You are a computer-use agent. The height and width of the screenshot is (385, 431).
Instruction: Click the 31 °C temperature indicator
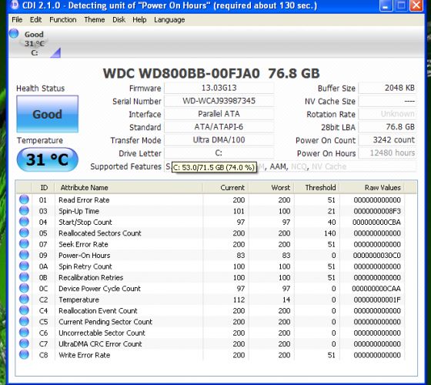click(x=47, y=159)
